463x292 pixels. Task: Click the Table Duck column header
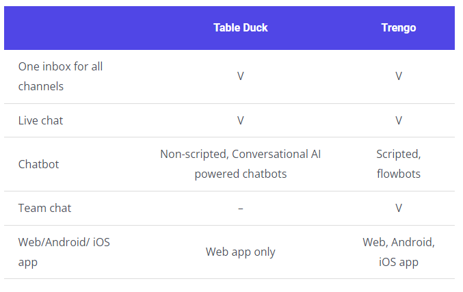click(240, 28)
